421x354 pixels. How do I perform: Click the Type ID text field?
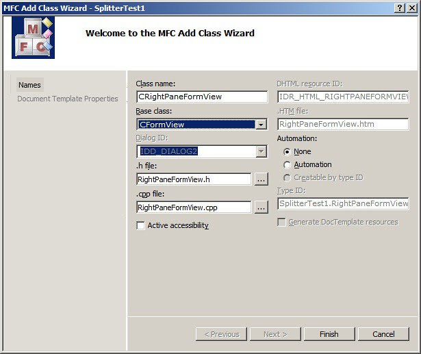click(x=343, y=203)
